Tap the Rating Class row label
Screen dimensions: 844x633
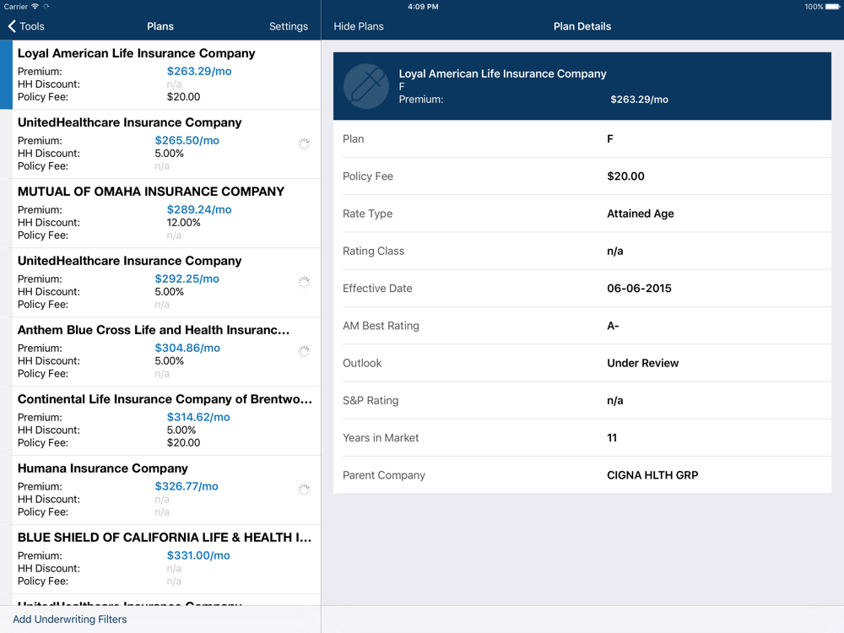[373, 252]
